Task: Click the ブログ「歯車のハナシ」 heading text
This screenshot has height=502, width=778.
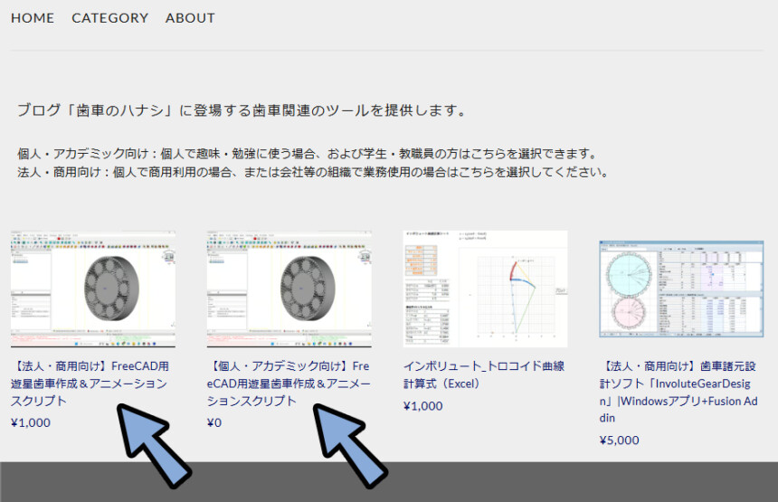Action: pyautogui.click(x=242, y=110)
